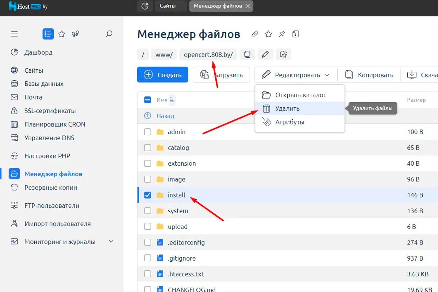The width and height of the screenshot is (438, 292).
Task: Select Удалить from the dropdown menu
Action: pos(287,108)
